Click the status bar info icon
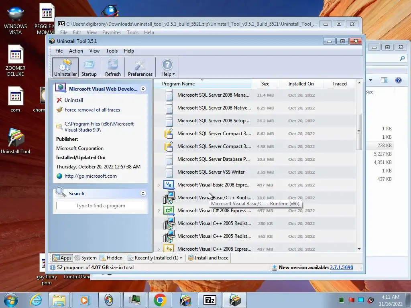The width and height of the screenshot is (411, 308). pyautogui.click(x=53, y=267)
